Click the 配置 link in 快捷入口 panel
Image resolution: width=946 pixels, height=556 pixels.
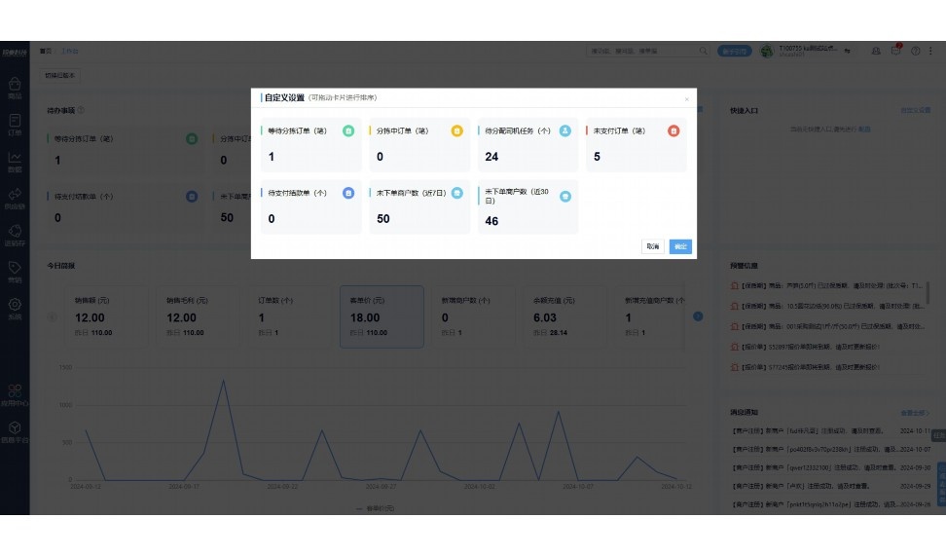tap(864, 130)
